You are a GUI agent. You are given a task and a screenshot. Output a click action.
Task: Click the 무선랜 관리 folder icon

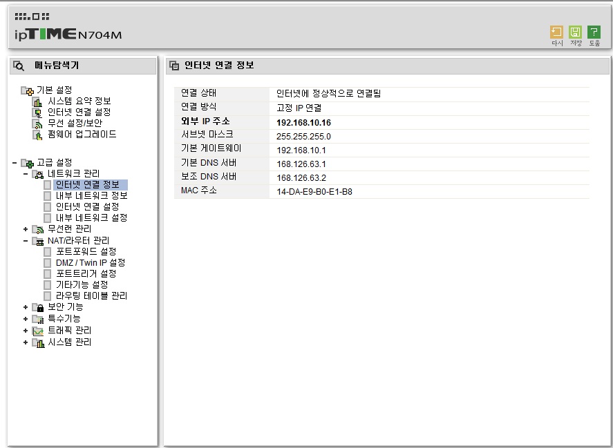click(38, 229)
